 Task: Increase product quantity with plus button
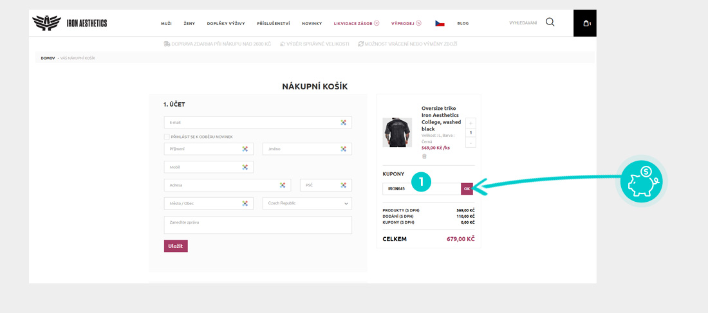[x=470, y=123]
